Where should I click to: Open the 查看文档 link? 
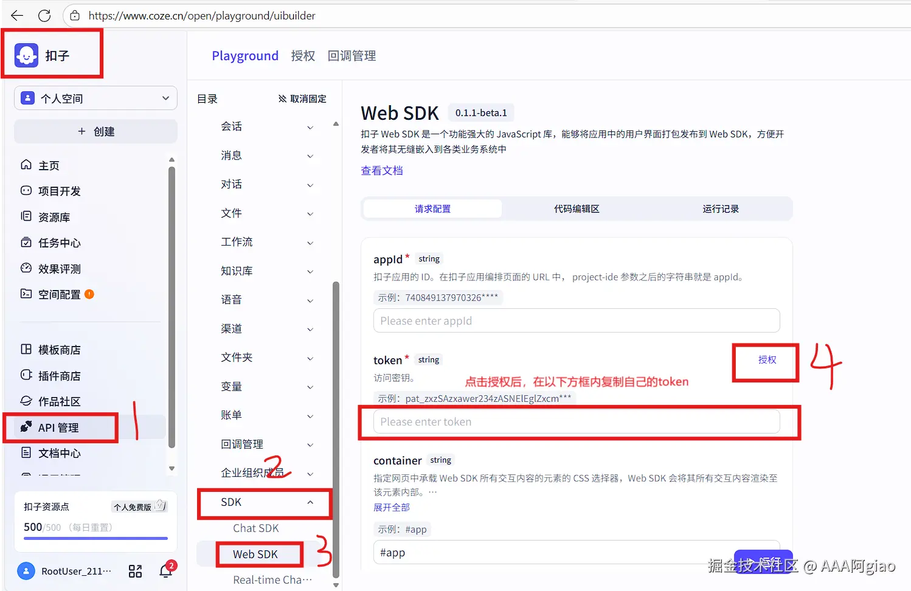(382, 171)
